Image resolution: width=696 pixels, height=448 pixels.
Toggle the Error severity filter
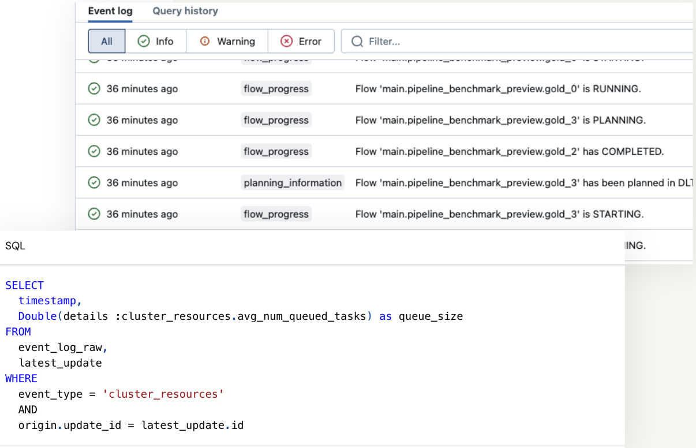coord(301,41)
